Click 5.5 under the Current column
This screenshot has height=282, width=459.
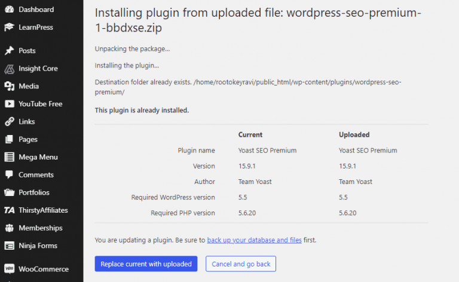pyautogui.click(x=243, y=197)
